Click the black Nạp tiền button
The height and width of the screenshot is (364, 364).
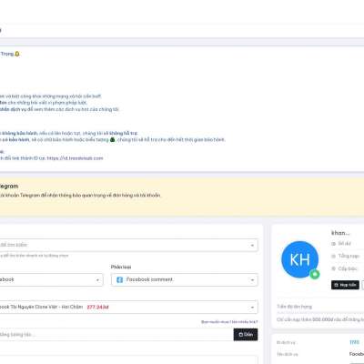[x=345, y=285]
